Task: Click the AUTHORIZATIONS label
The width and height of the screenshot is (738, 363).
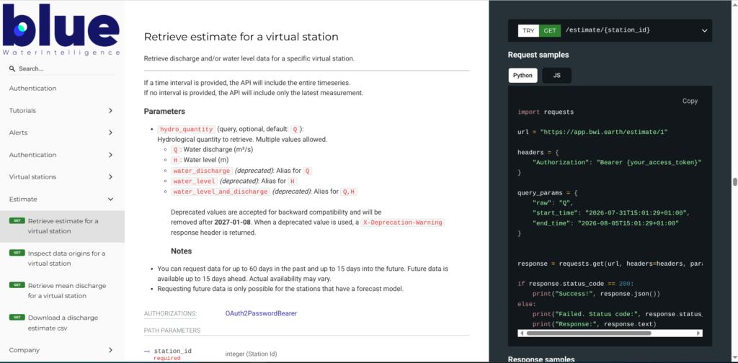Action: (x=170, y=313)
